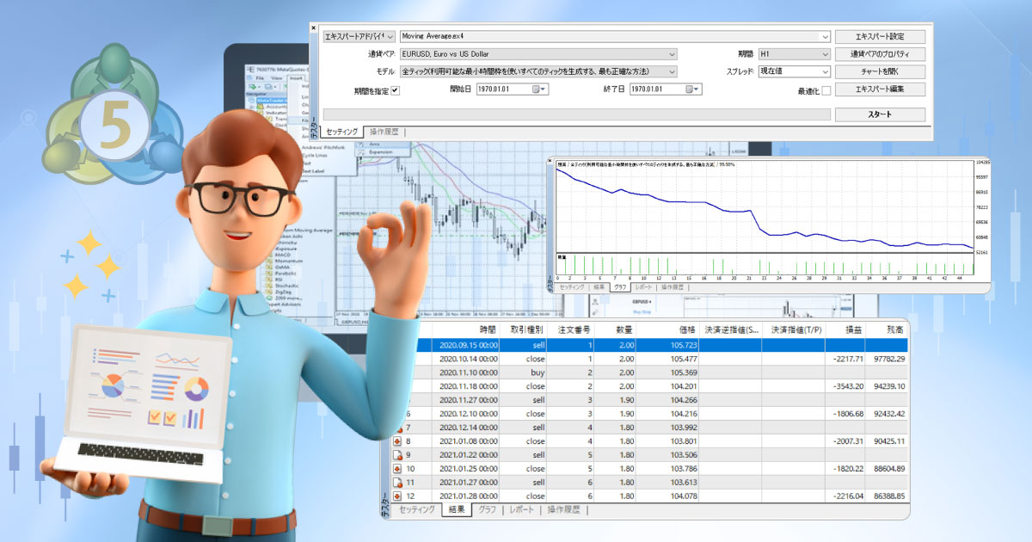1032x542 pixels.
Task: Click the order 12 close-trade icon
Action: [x=396, y=496]
